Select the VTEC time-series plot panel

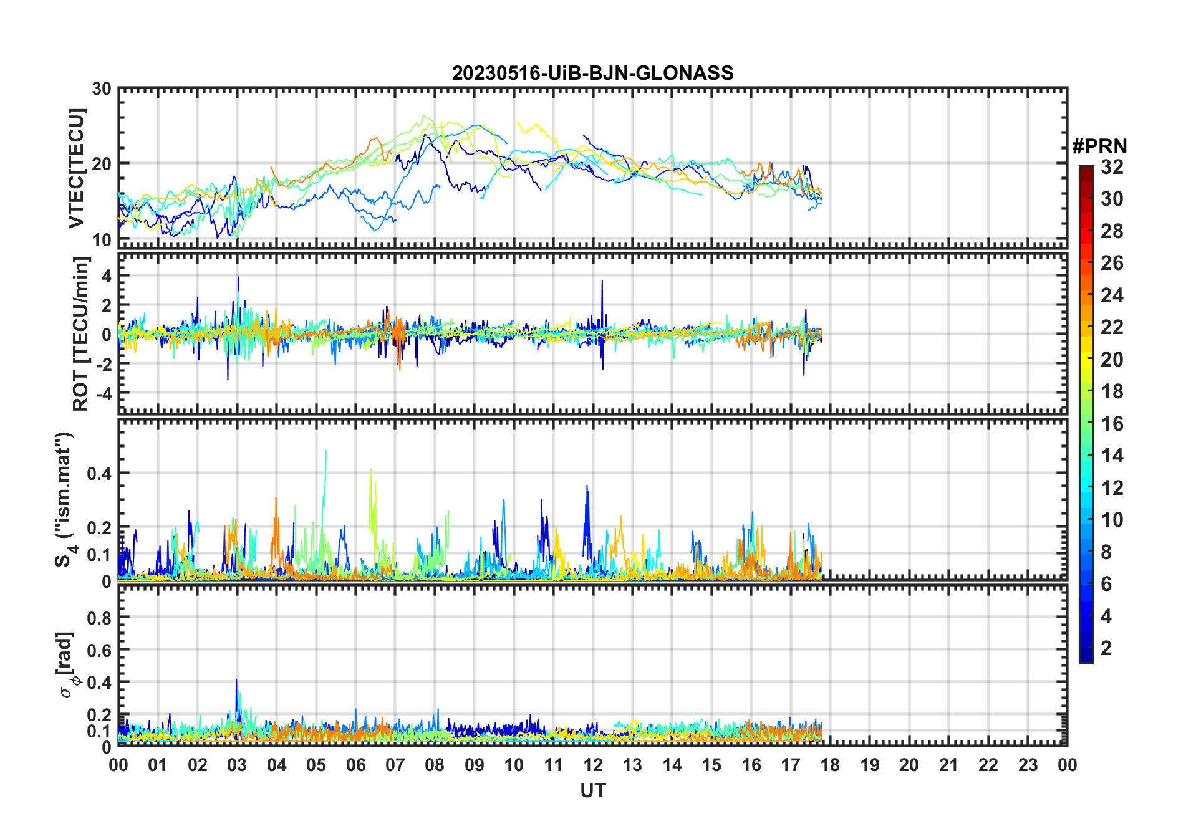pos(592,168)
